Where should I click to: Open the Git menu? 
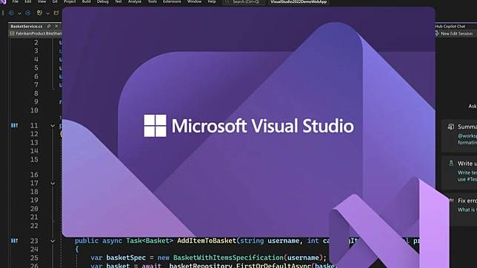click(x=55, y=1)
